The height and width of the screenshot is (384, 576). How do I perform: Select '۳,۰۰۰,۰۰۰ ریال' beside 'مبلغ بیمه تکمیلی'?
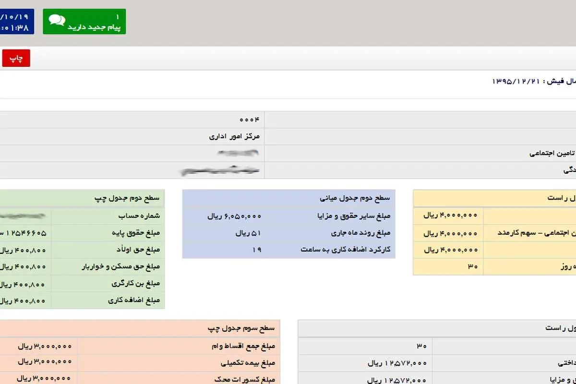coord(45,362)
